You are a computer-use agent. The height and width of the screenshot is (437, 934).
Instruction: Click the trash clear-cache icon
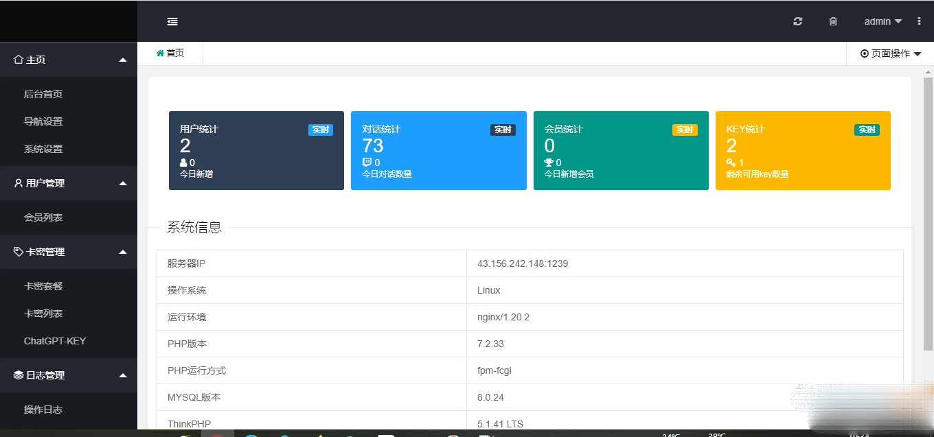click(833, 21)
